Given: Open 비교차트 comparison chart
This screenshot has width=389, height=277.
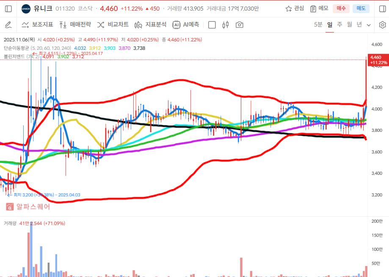Looking at the screenshot, I should [113, 25].
